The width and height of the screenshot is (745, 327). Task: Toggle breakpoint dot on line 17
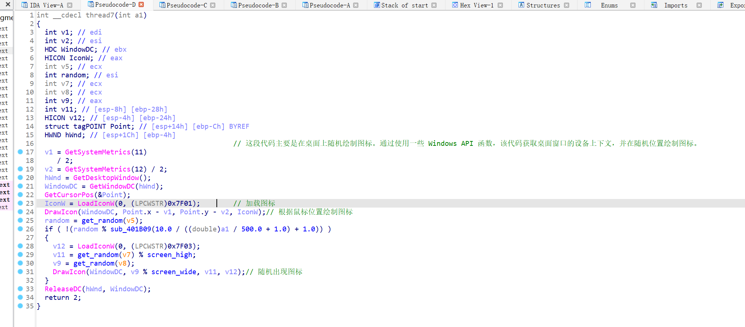[20, 152]
